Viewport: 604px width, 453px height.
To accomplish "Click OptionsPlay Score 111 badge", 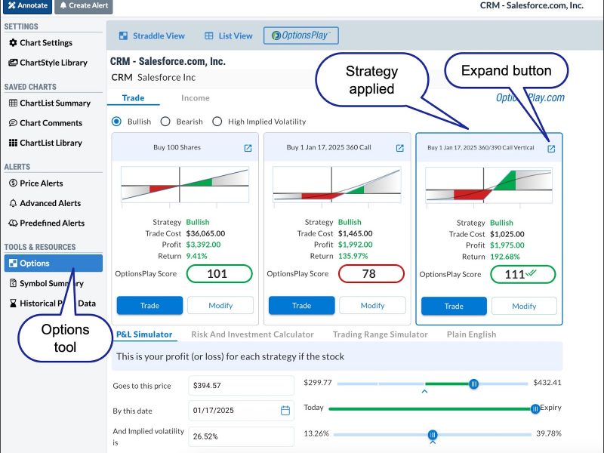I will (x=523, y=275).
